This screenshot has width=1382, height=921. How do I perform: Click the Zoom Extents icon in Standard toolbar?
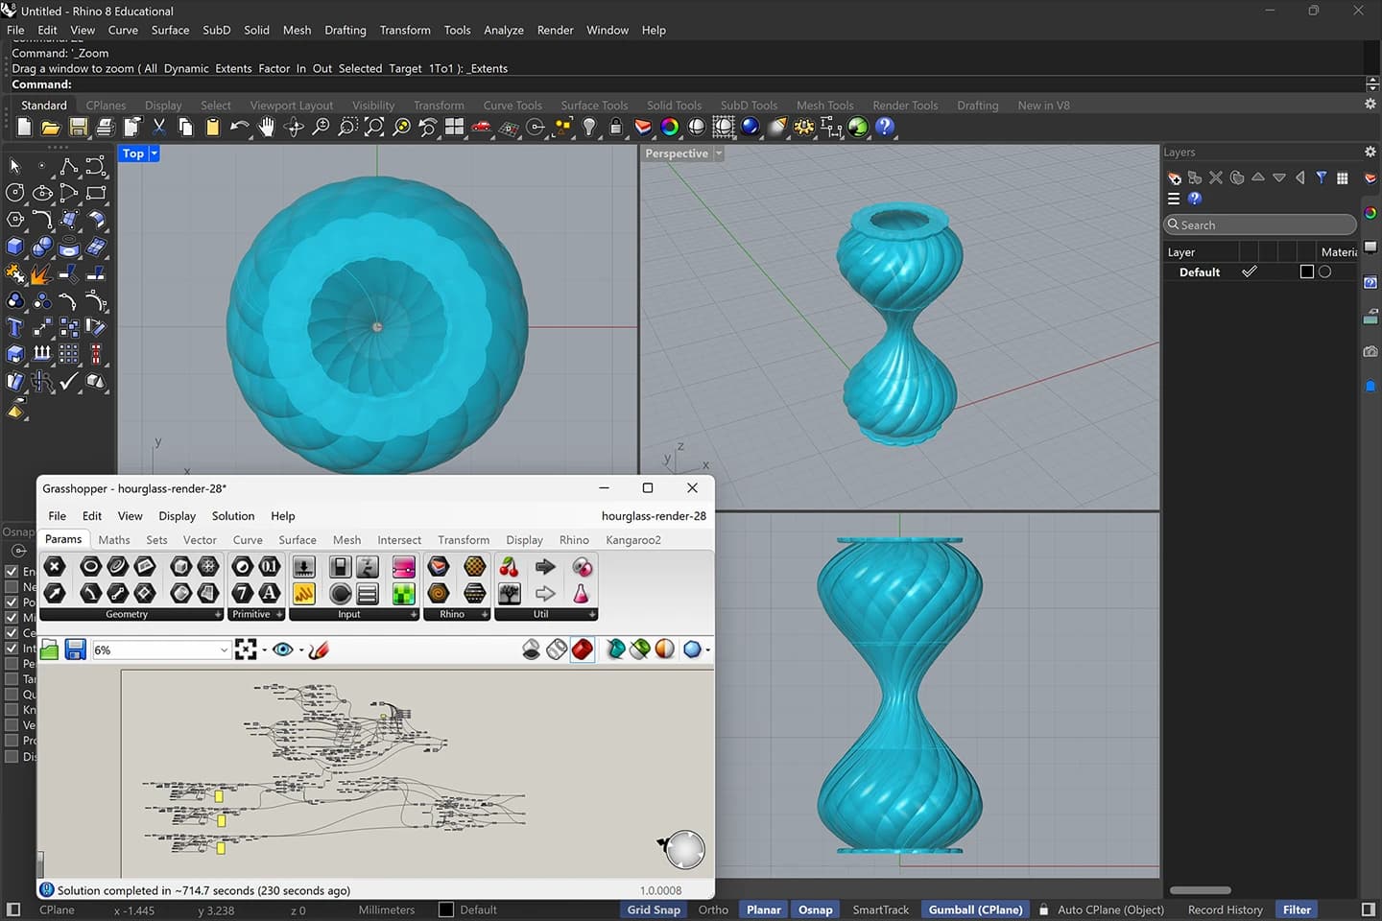coord(374,127)
